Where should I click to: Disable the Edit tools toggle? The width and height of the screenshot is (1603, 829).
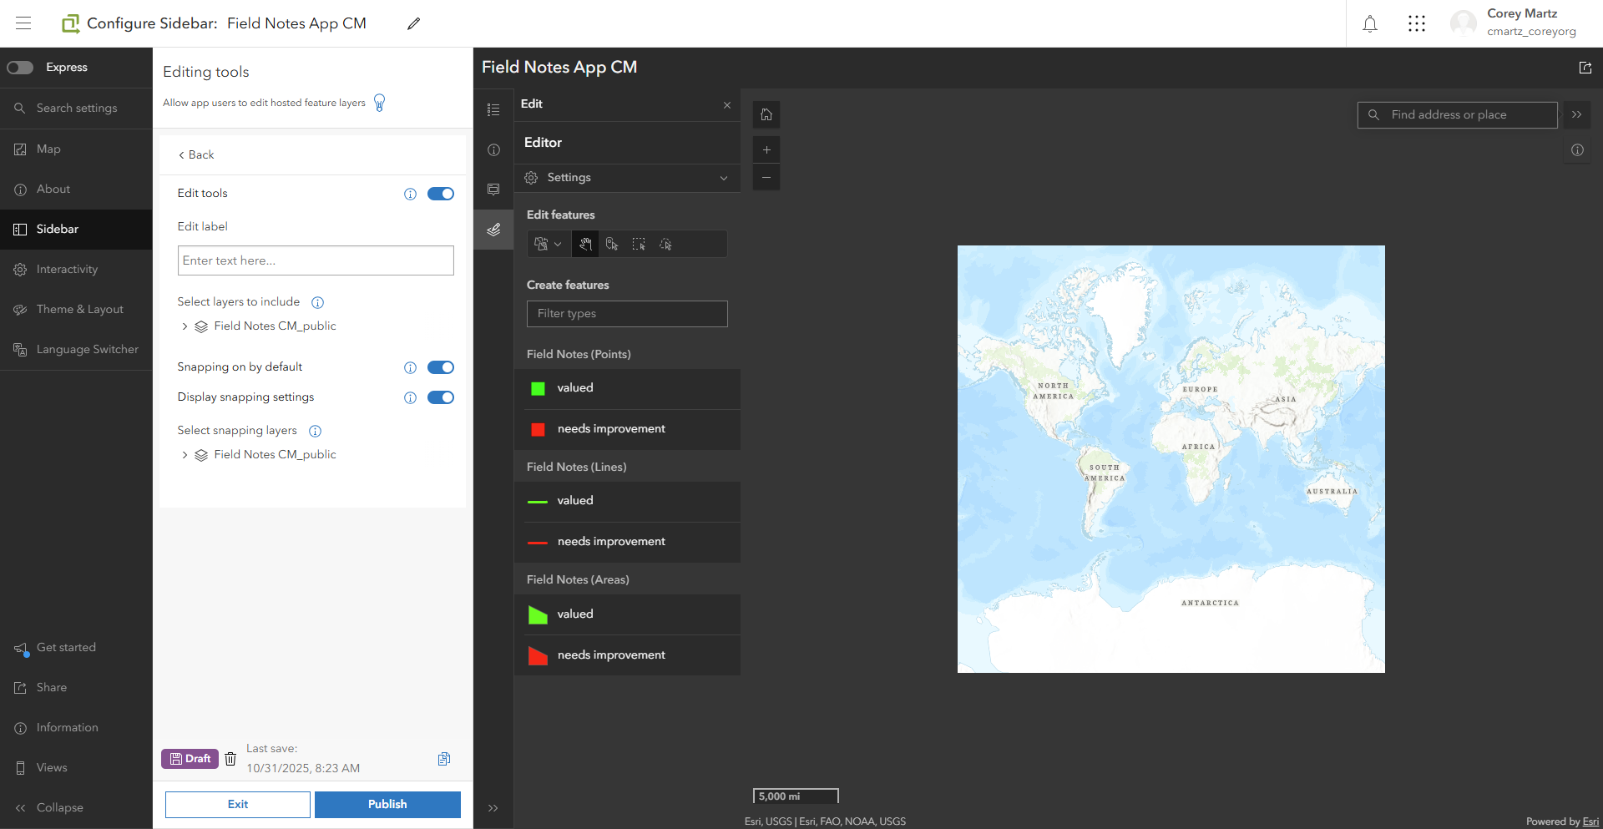pos(441,194)
